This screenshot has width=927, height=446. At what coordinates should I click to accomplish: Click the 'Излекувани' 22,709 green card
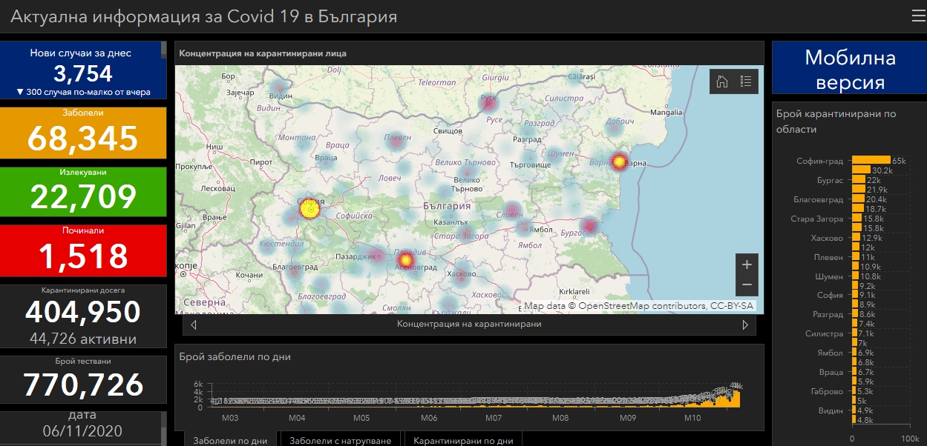coord(83,191)
